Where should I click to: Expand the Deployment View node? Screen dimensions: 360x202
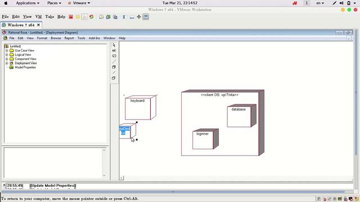(x=7, y=63)
